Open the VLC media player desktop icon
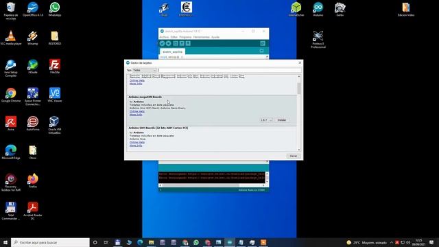This screenshot has width=439, height=247. pyautogui.click(x=11, y=38)
